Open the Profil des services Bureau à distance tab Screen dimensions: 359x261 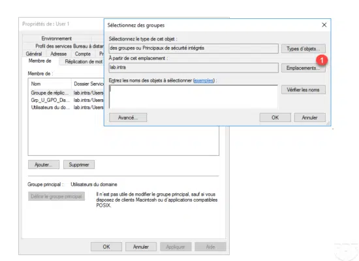pyautogui.click(x=69, y=46)
